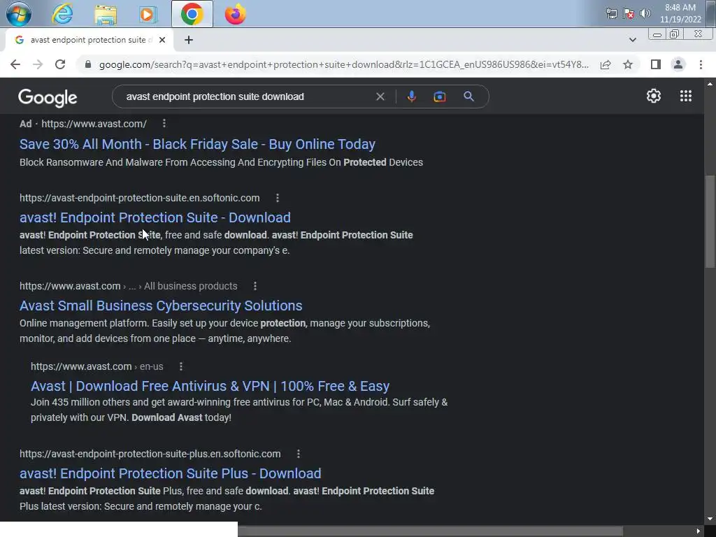Image resolution: width=716 pixels, height=537 pixels.
Task: Click the Chrome taskbar icon
Action: coord(192,14)
